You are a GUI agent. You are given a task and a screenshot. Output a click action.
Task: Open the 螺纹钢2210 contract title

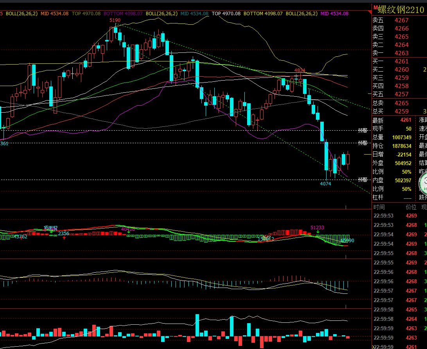401,10
